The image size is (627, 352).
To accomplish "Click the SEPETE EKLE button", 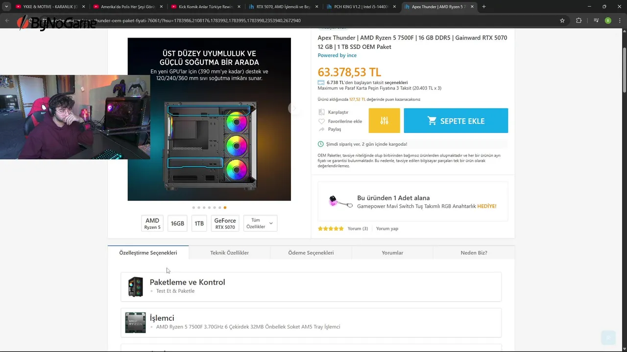I will pyautogui.click(x=456, y=121).
